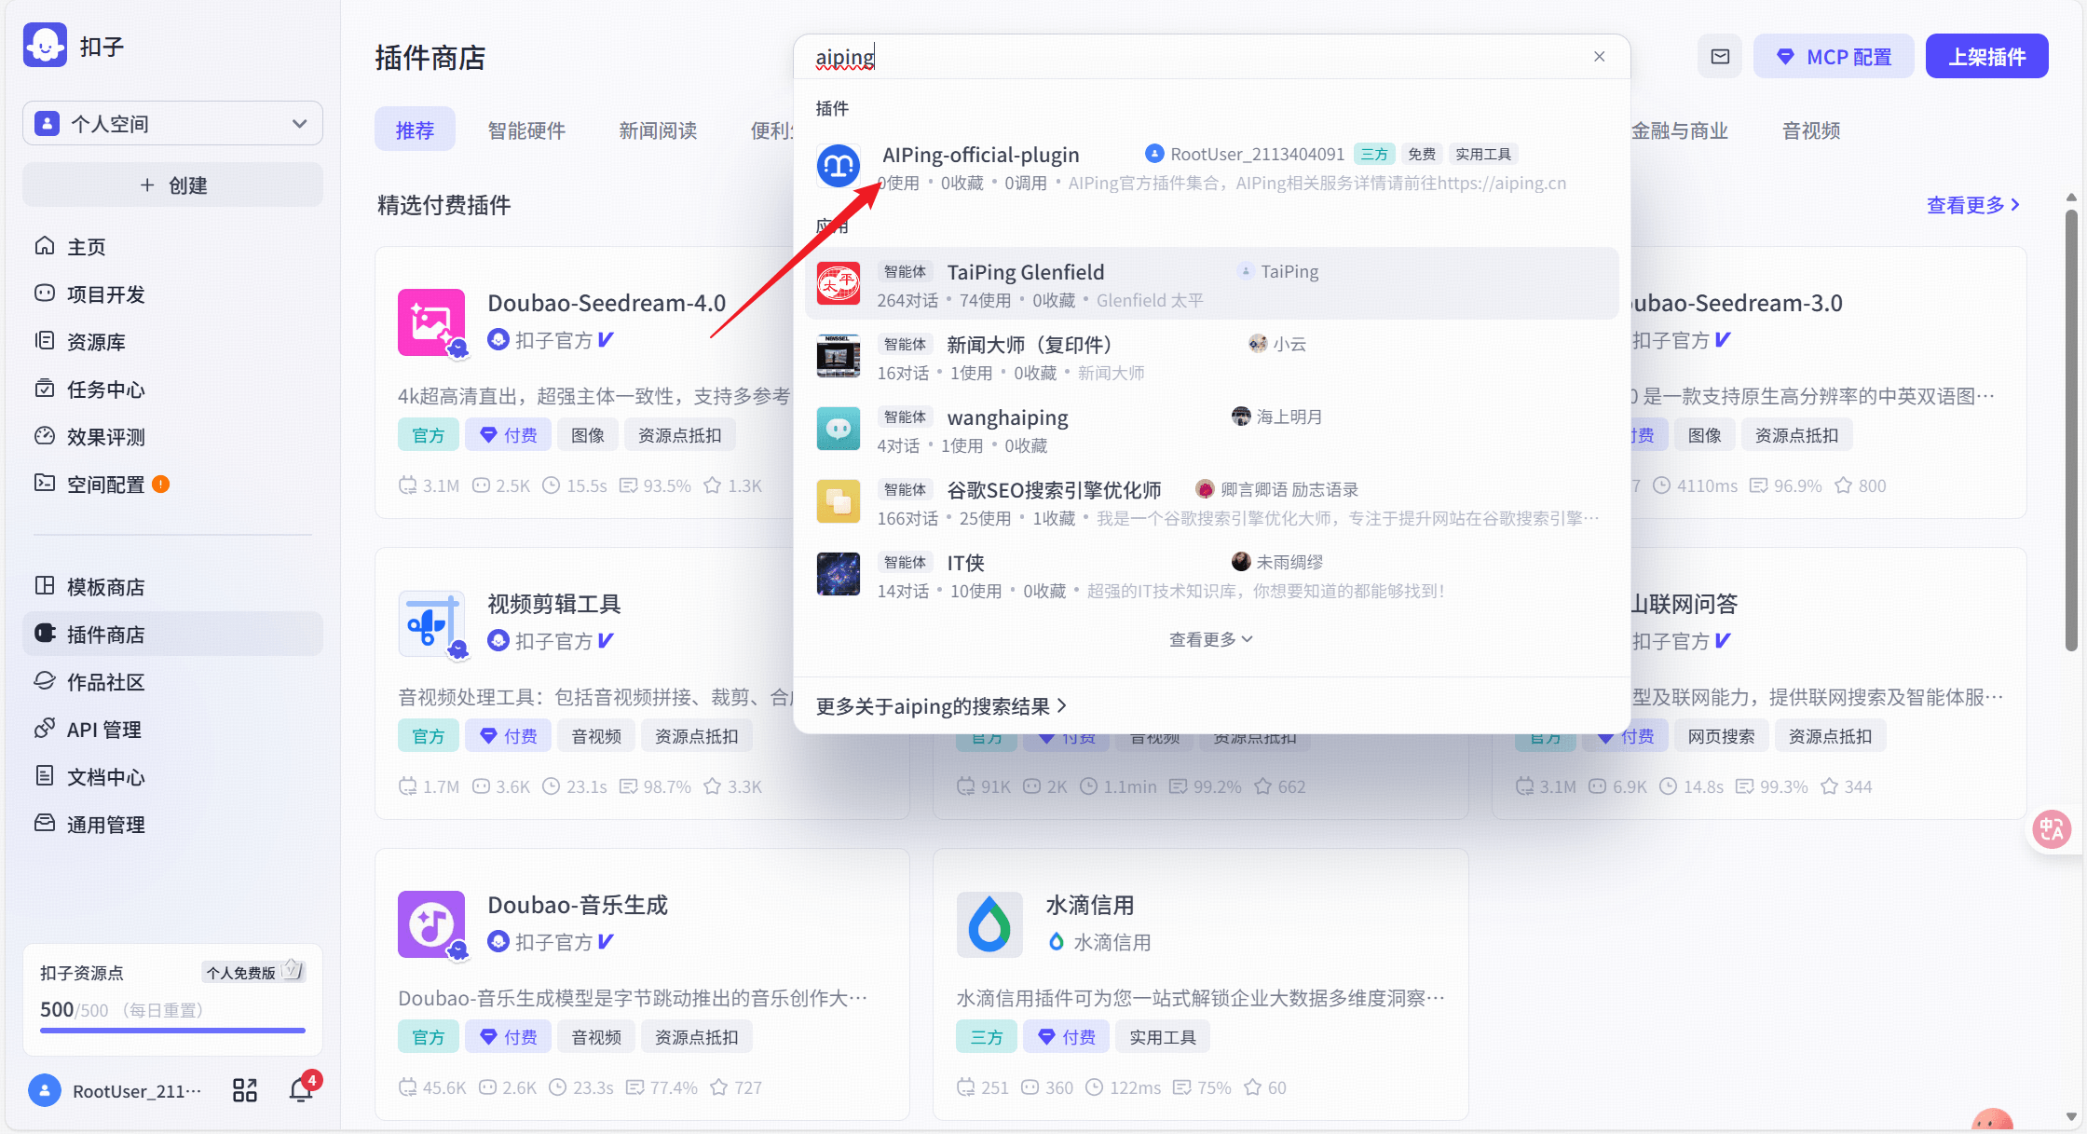Image resolution: width=2087 pixels, height=1134 pixels.
Task: Open the Doubao-音乐生成 plugin thumbnail
Action: (x=431, y=924)
